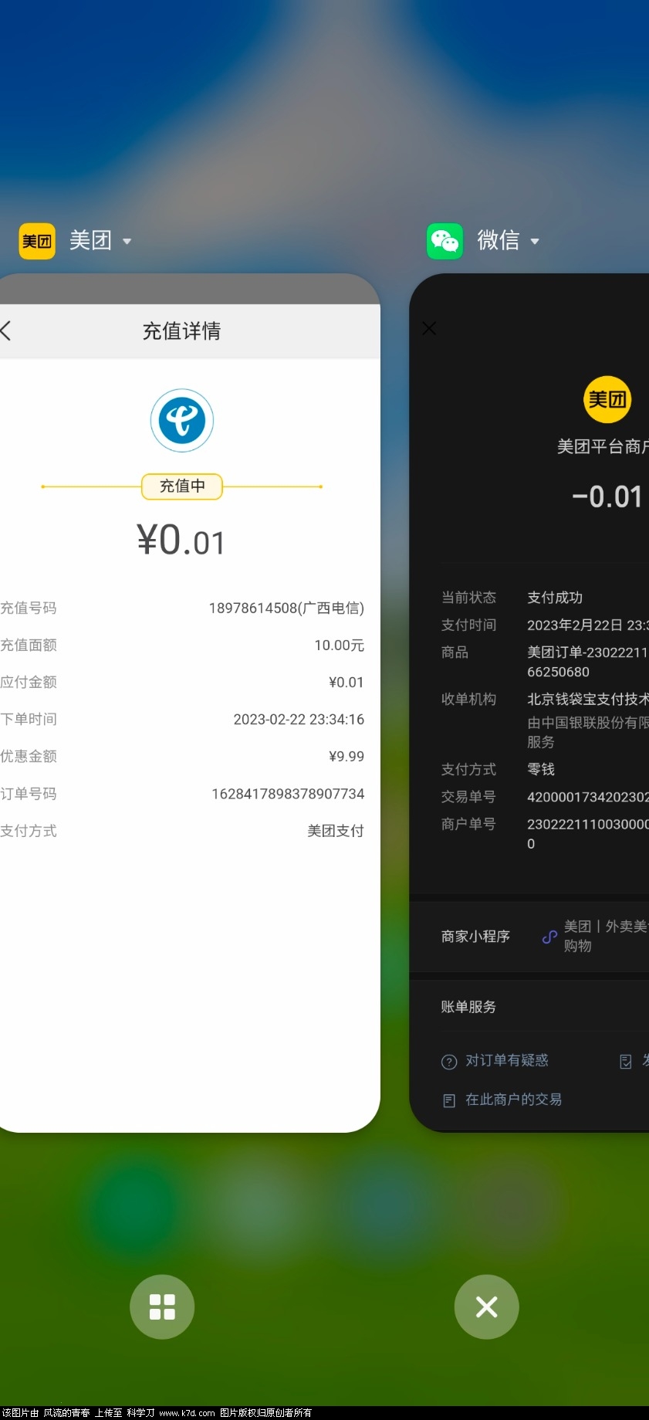Tap the 支付时间 label in WeChat
Viewport: 649px width, 1420px height.
pyautogui.click(x=468, y=625)
